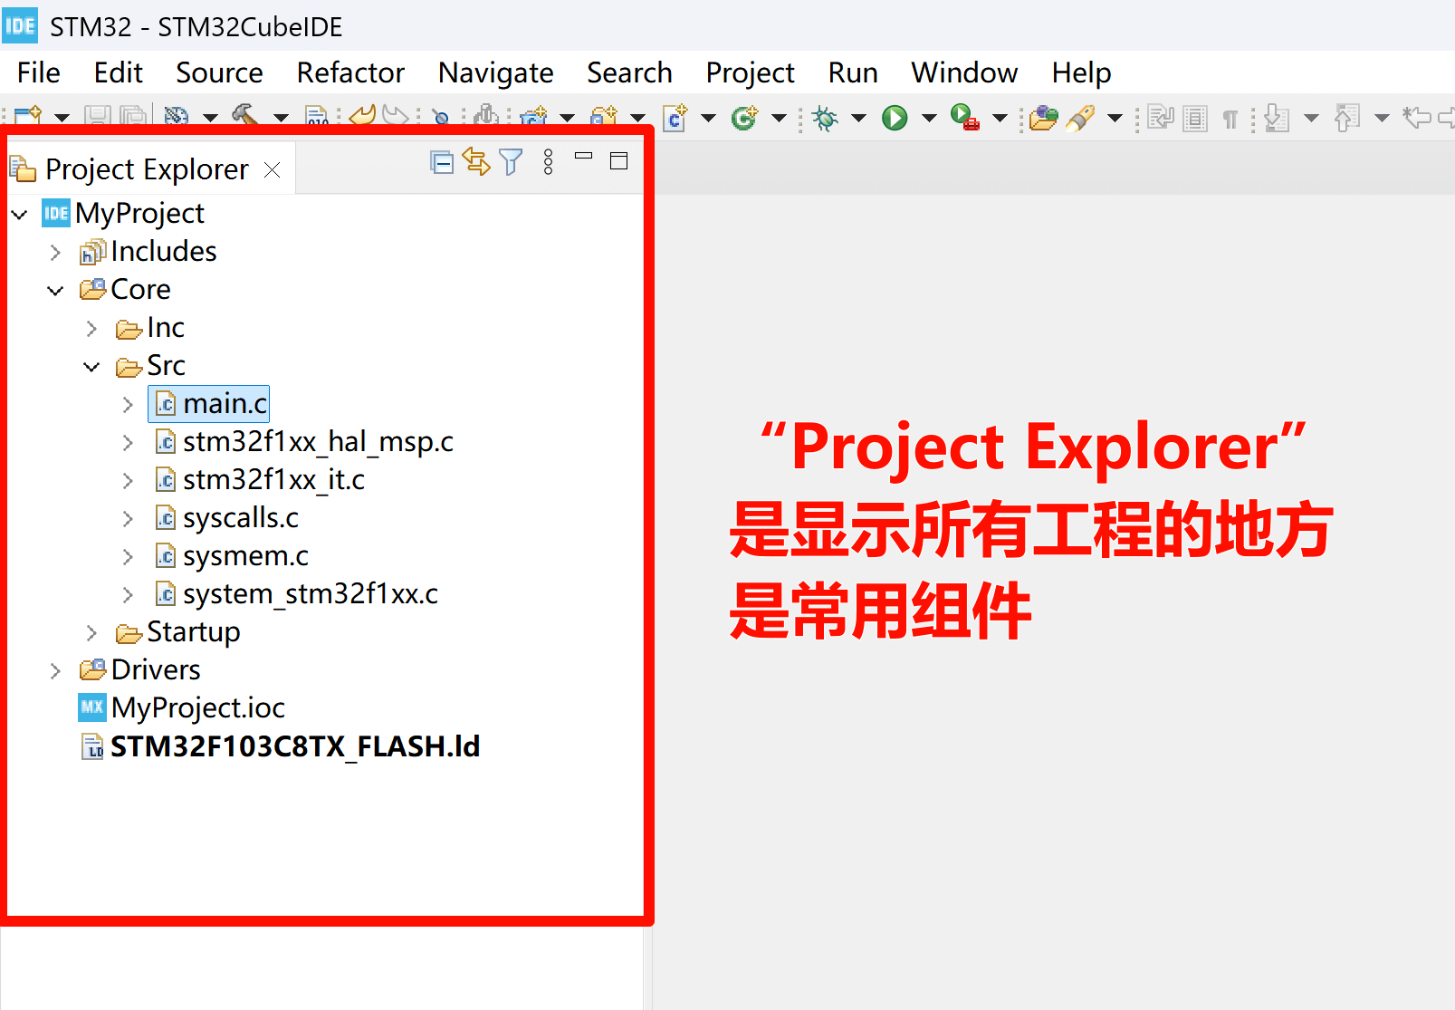Collapse the Src folder
The image size is (1455, 1010).
point(91,366)
